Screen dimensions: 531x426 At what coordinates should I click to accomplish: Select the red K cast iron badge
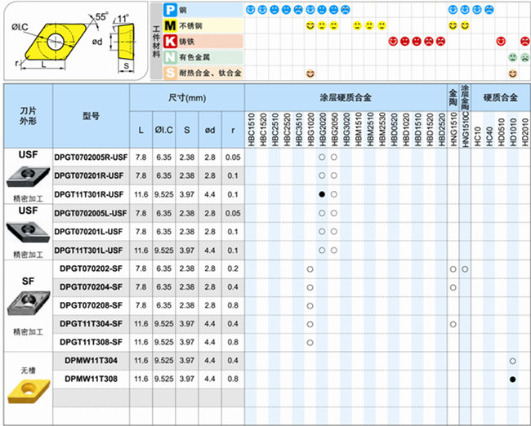(170, 41)
